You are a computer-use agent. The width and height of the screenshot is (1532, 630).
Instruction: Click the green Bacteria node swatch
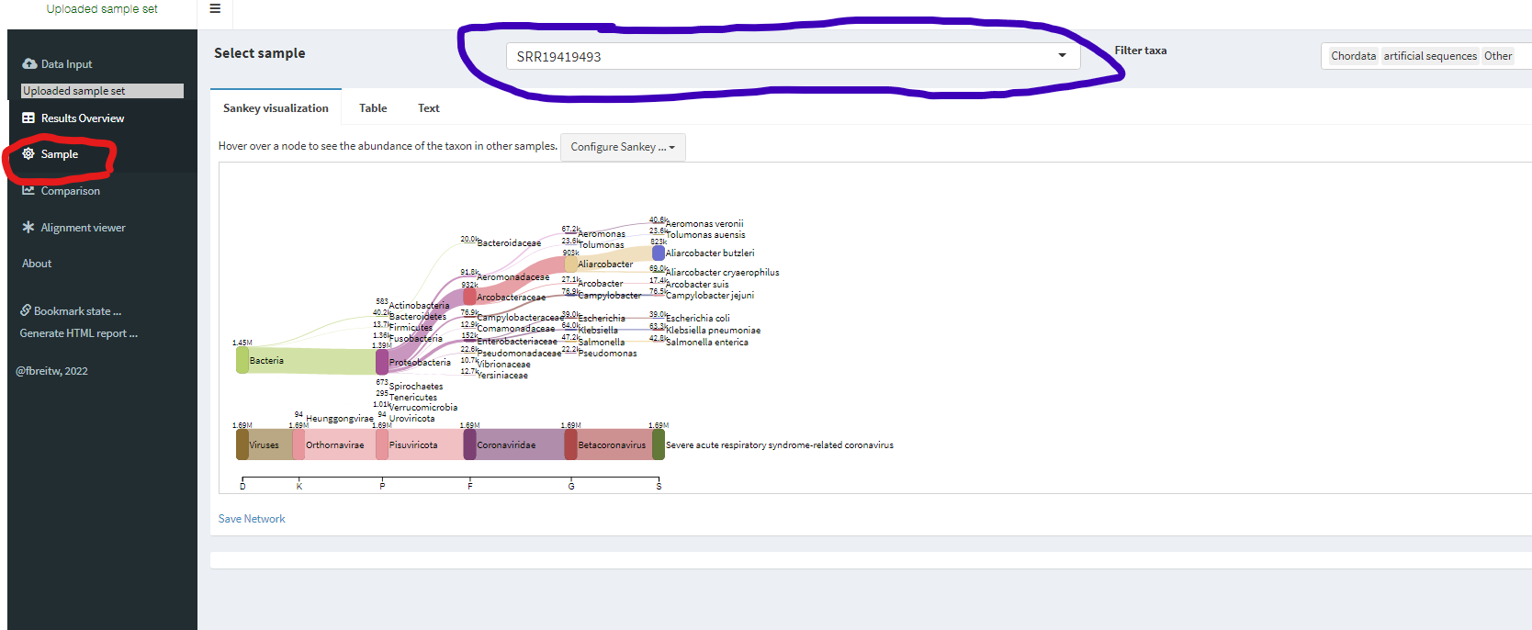pyautogui.click(x=242, y=360)
